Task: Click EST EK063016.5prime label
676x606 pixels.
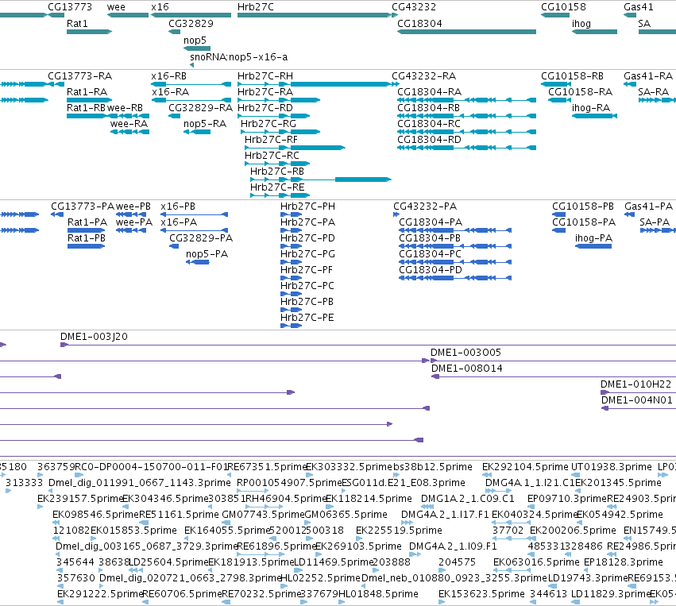Action: click(x=536, y=562)
